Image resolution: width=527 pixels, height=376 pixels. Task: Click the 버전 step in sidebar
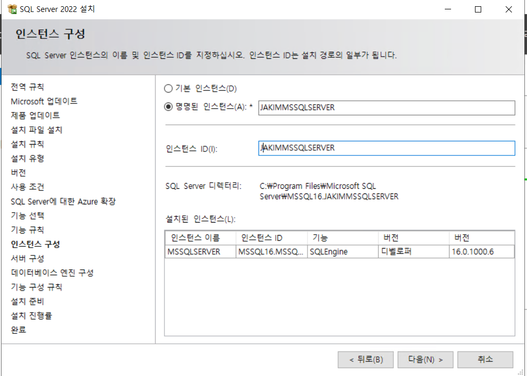pos(19,173)
